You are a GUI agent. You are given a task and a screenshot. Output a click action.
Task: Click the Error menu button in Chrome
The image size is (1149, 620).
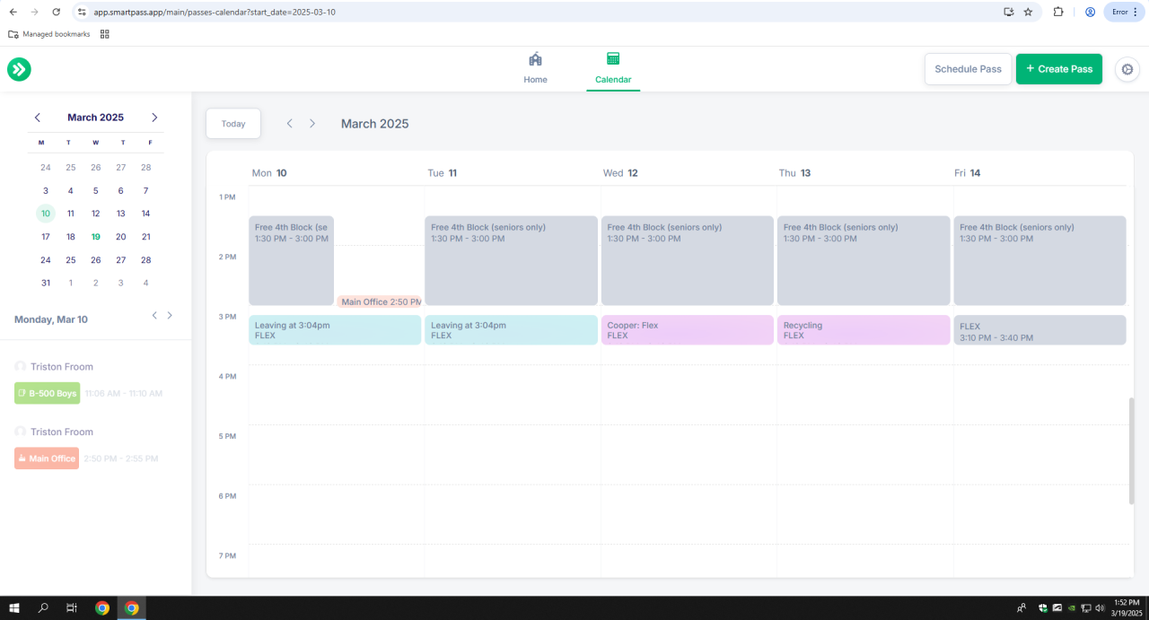click(1124, 12)
